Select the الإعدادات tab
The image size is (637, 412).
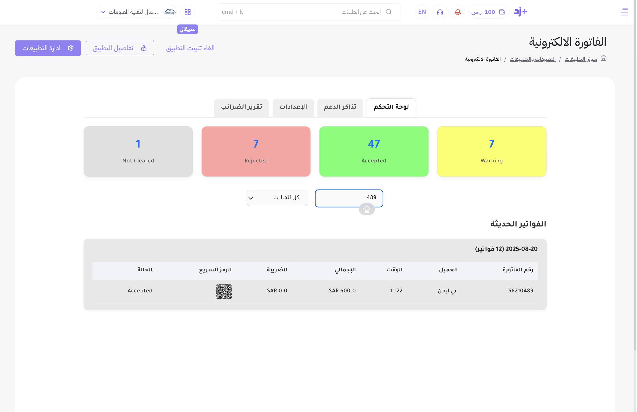pos(293,107)
